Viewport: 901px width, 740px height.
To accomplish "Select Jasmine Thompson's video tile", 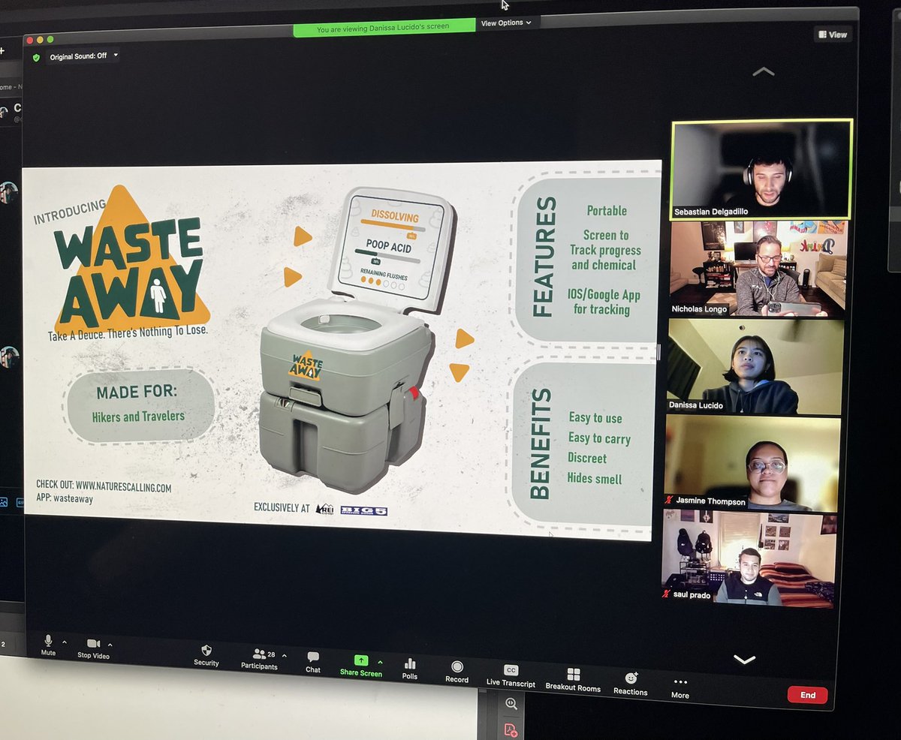I will click(752, 463).
